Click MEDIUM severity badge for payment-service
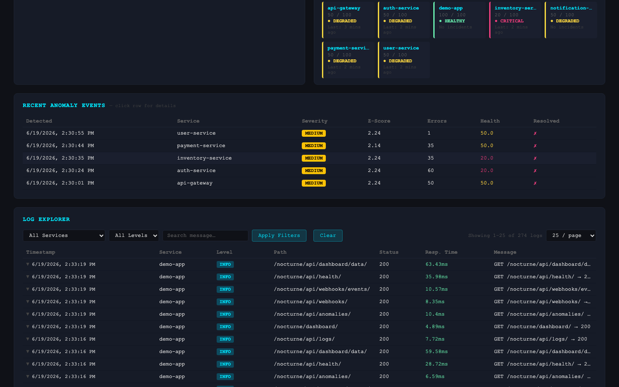The width and height of the screenshot is (619, 387). pos(314,146)
